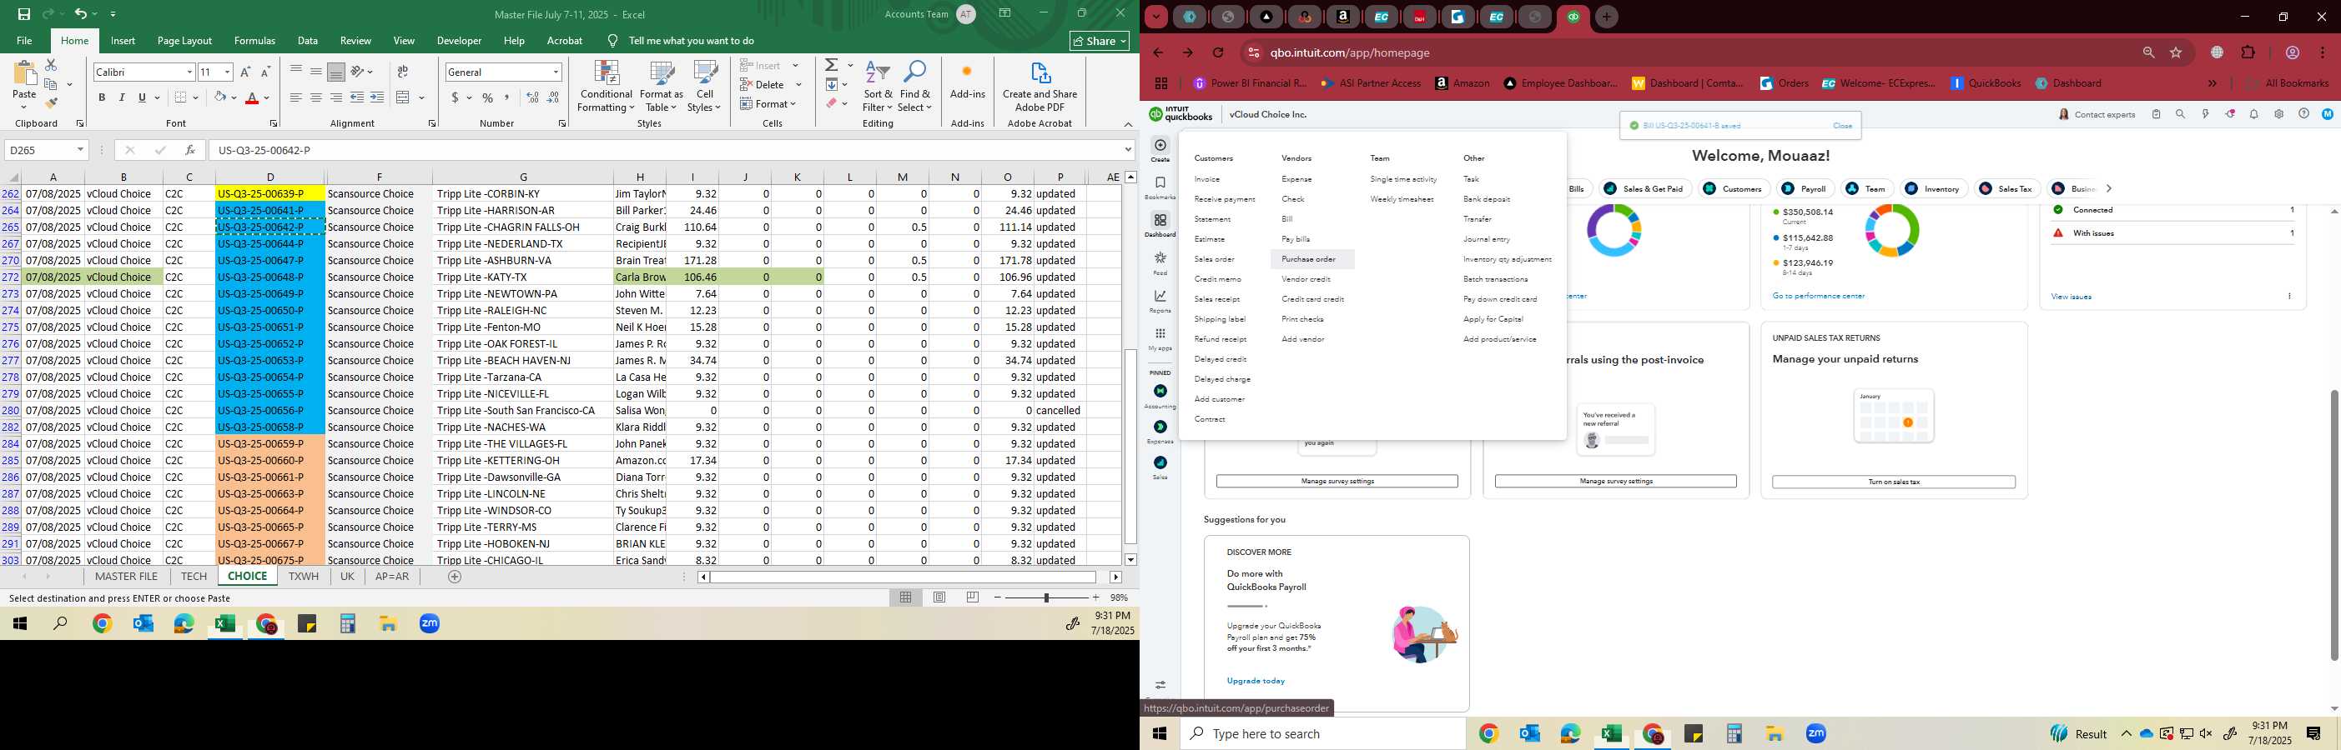Toggle Bold formatting in Excel ribbon
This screenshot has height=750, width=2341.
pos(102,98)
